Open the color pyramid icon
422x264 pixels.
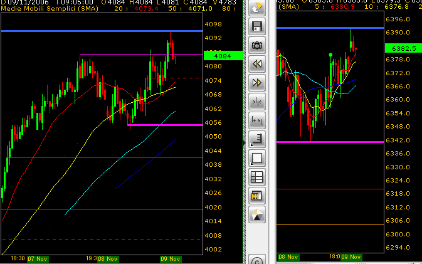pos(257,214)
